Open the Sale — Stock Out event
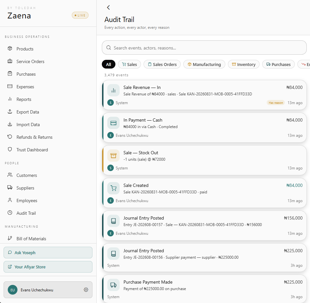The height and width of the screenshot is (303, 310). (204, 160)
